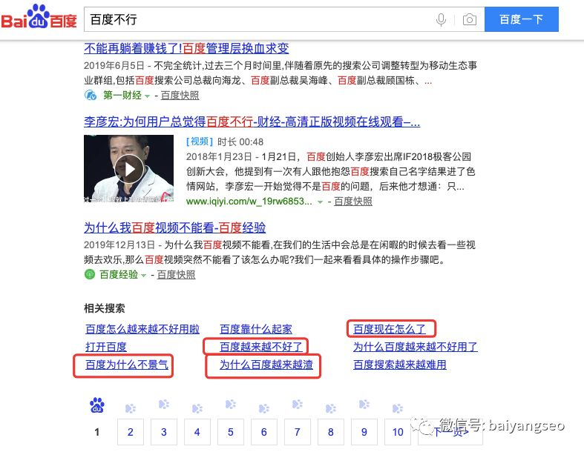The height and width of the screenshot is (452, 584).
Task: Open related search 为什么百度越来越渣
Action: point(266,365)
